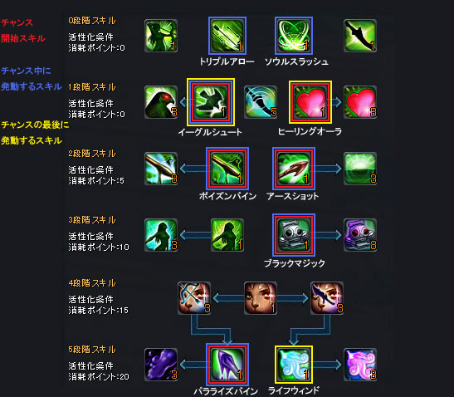
Task: Choose the ポイズンバイン skill icon
Action: coord(227,169)
